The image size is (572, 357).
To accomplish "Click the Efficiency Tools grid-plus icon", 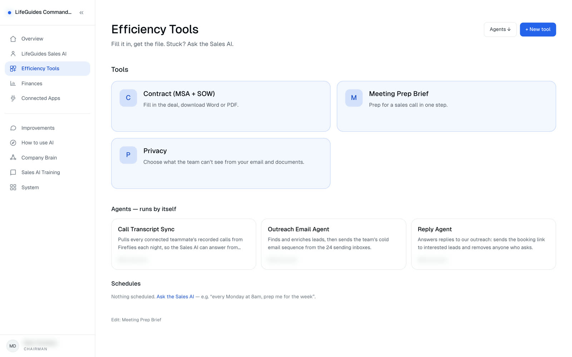I will click(13, 69).
